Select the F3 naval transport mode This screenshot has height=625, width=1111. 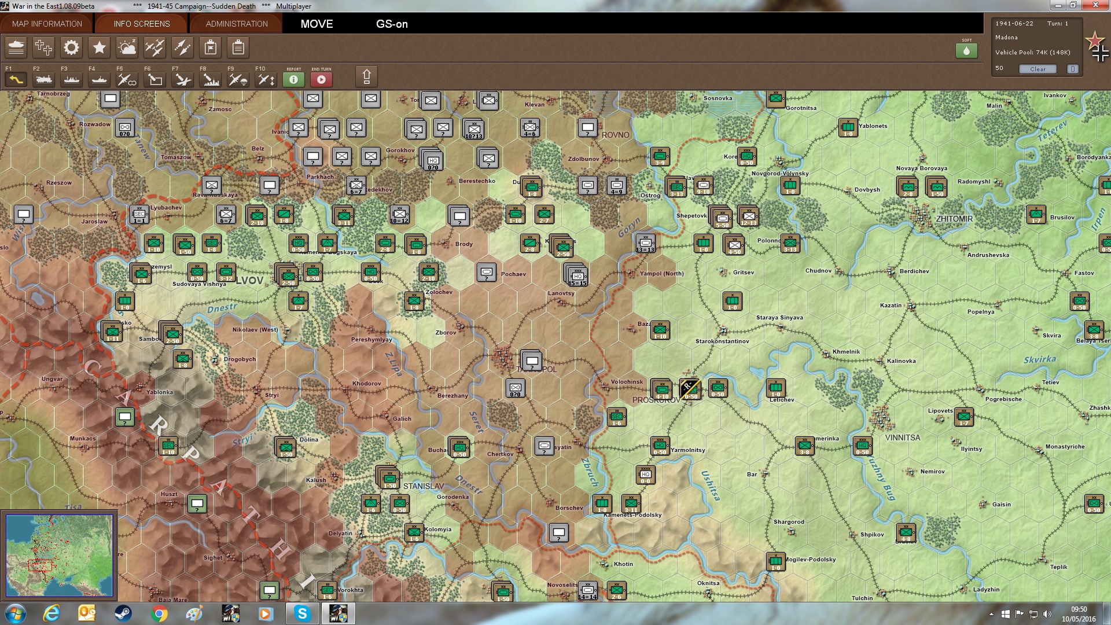(x=71, y=80)
